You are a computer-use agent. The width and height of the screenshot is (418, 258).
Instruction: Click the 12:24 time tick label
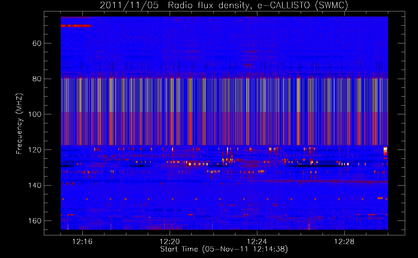point(257,242)
